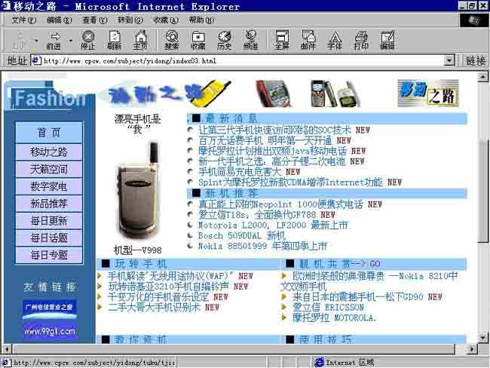Image resolution: width=490 pixels, height=368 pixels.
Task: Click the 字体 (Font) toolbar icon
Action: pyautogui.click(x=335, y=40)
